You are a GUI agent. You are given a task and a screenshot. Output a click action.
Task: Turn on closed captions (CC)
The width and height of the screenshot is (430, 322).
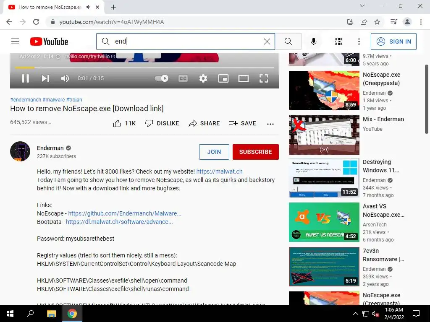[183, 78]
